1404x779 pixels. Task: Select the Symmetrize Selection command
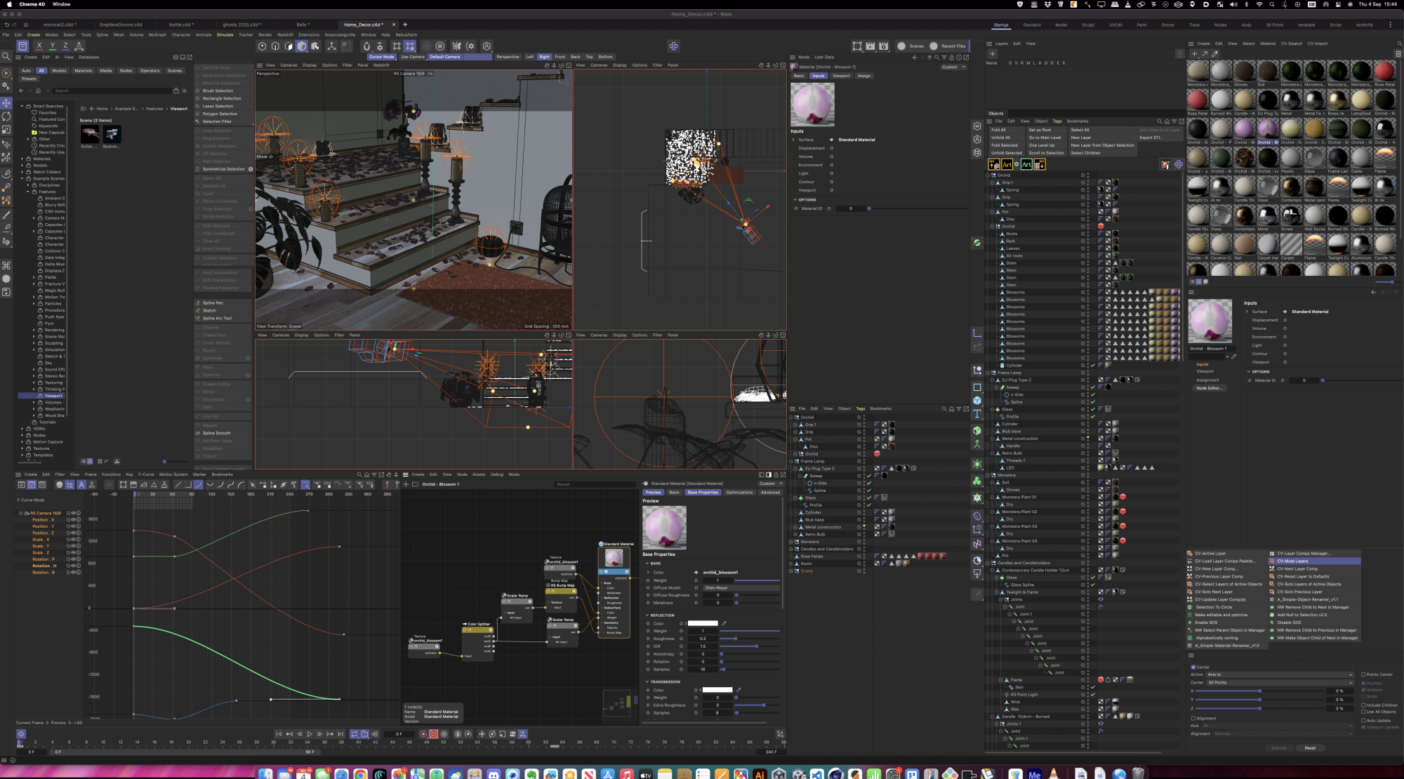(x=223, y=169)
